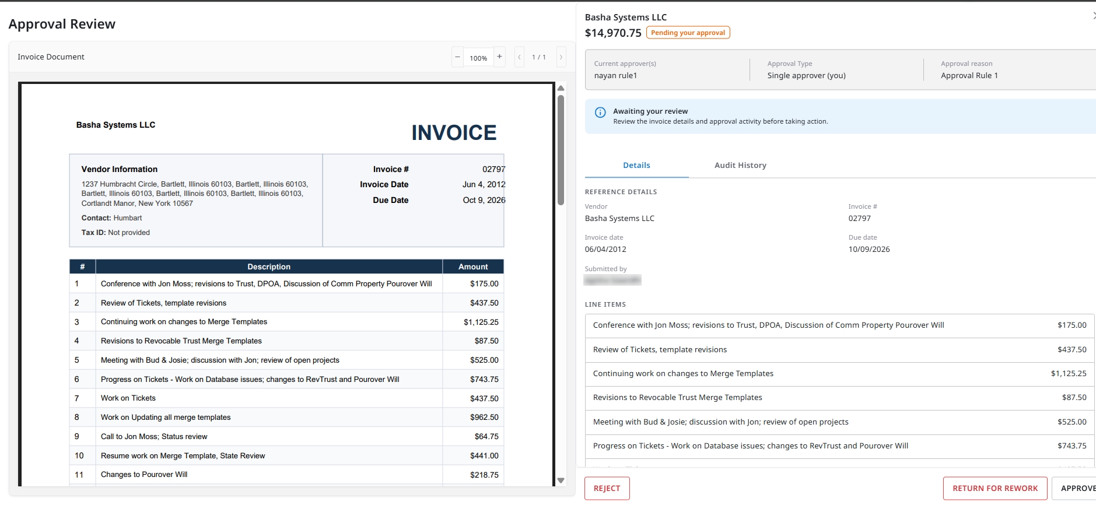Click Single approver (you) value

tap(806, 76)
